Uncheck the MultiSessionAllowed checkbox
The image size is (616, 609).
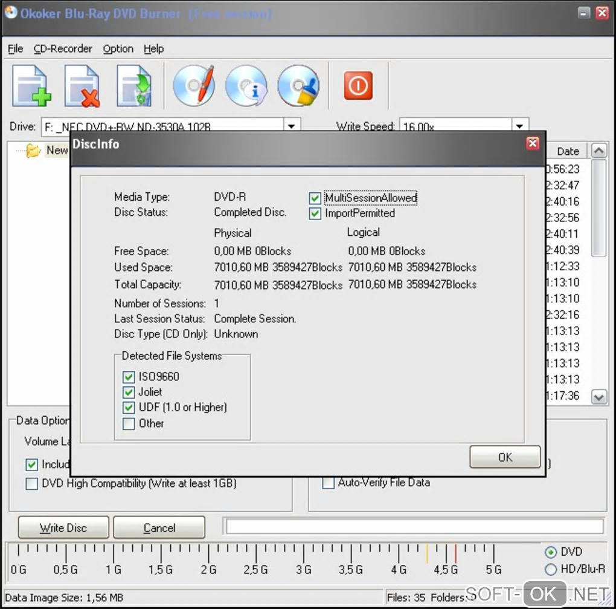click(x=315, y=198)
